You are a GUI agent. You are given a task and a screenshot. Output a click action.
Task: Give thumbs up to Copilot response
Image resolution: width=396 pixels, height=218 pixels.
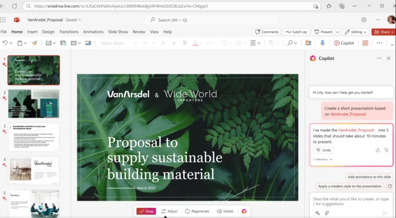[378, 150]
